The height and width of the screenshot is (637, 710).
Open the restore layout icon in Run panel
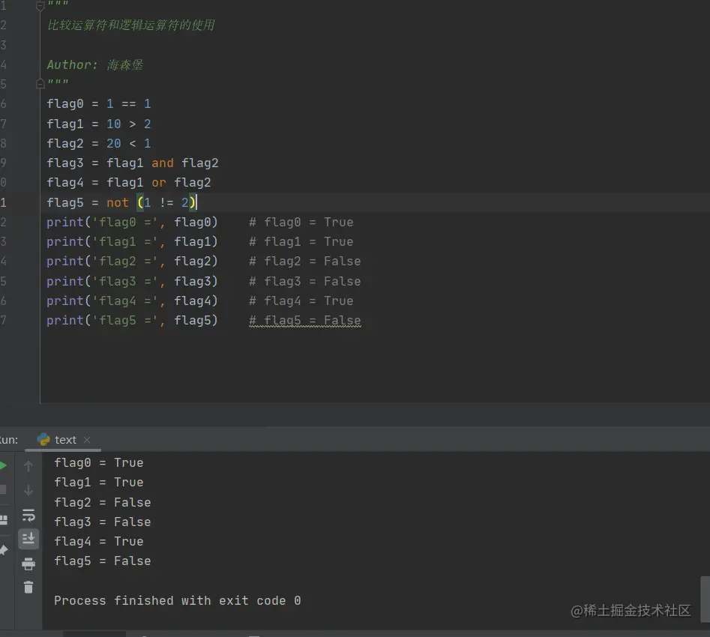pyautogui.click(x=4, y=520)
